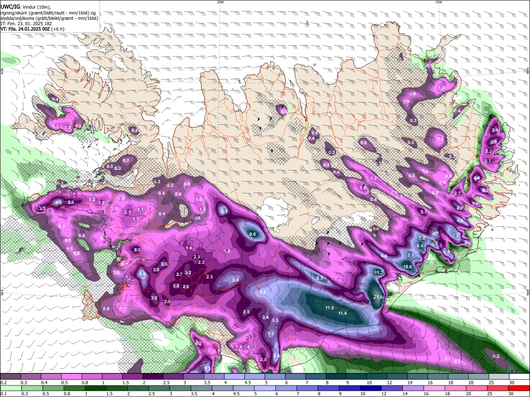
Task: Select the top-scale swatch between 25 and 30
Action: [x=499, y=377]
